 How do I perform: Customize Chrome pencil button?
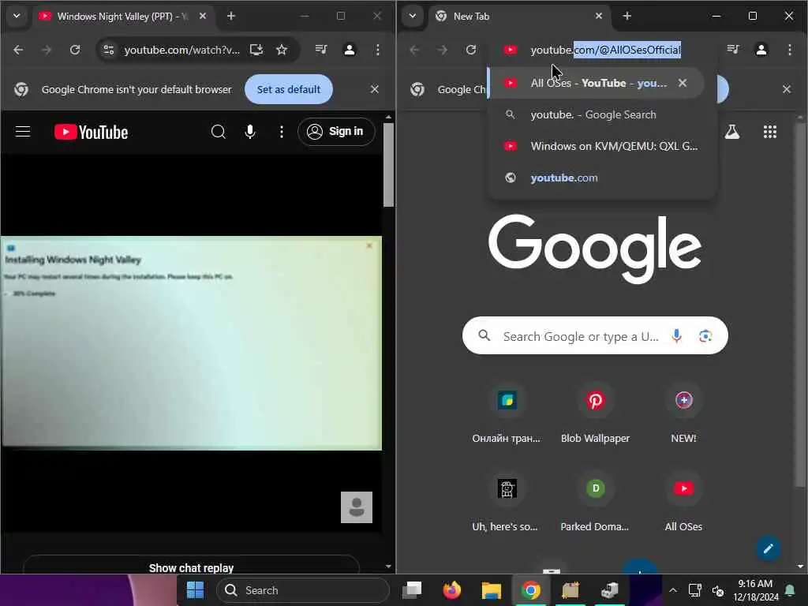pyautogui.click(x=768, y=548)
